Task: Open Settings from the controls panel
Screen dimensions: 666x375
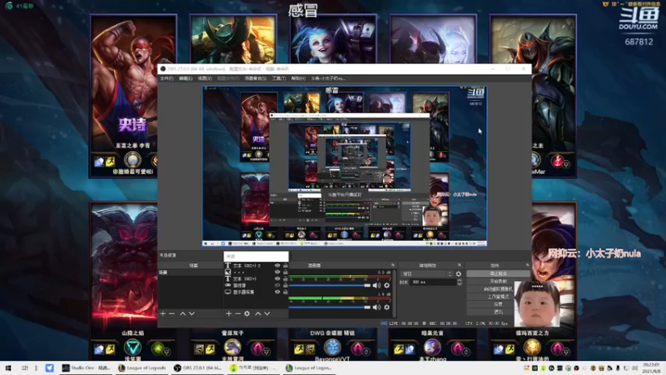Action: (498, 304)
